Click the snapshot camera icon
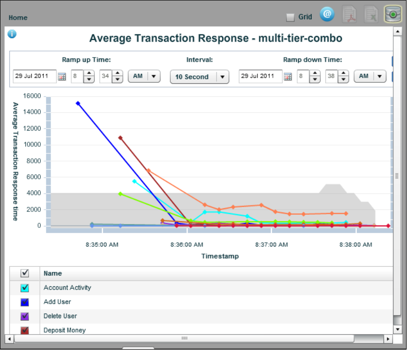 point(392,15)
